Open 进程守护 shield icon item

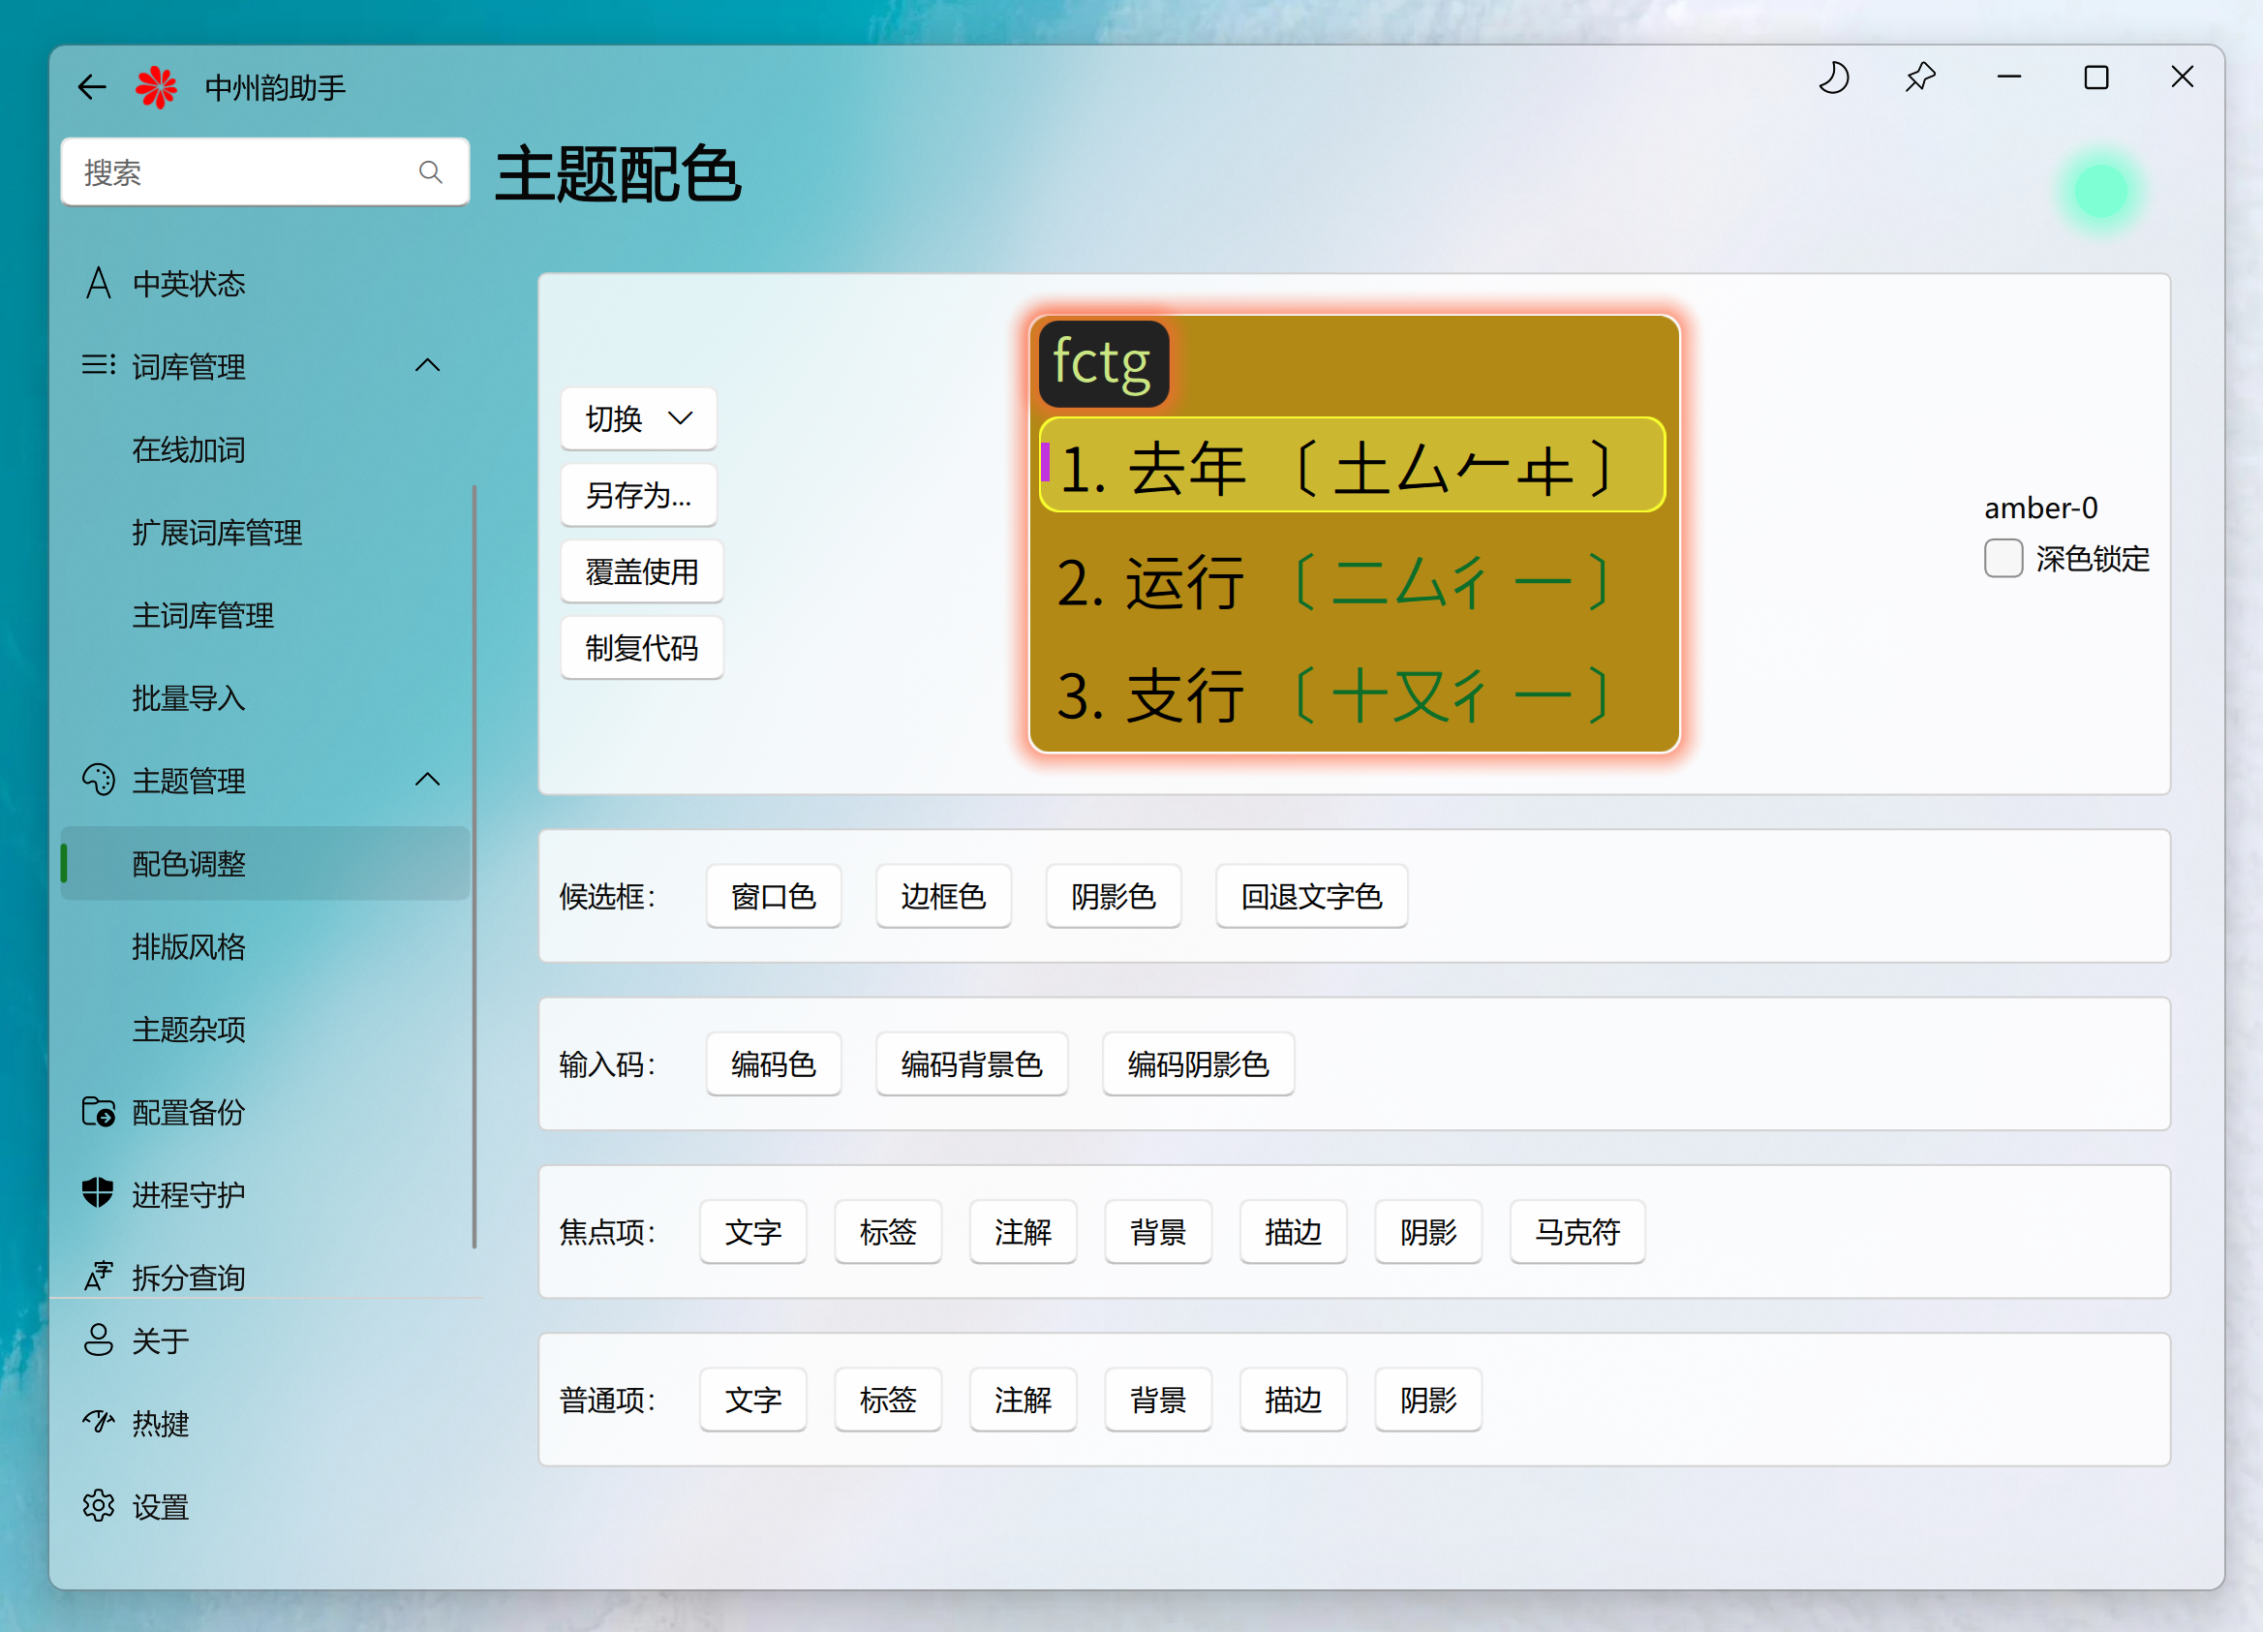coord(98,1194)
